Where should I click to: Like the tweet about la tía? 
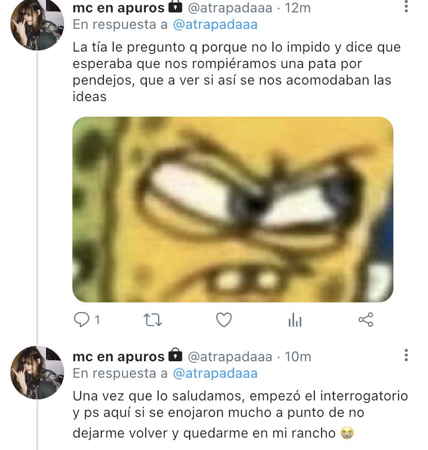point(224,320)
